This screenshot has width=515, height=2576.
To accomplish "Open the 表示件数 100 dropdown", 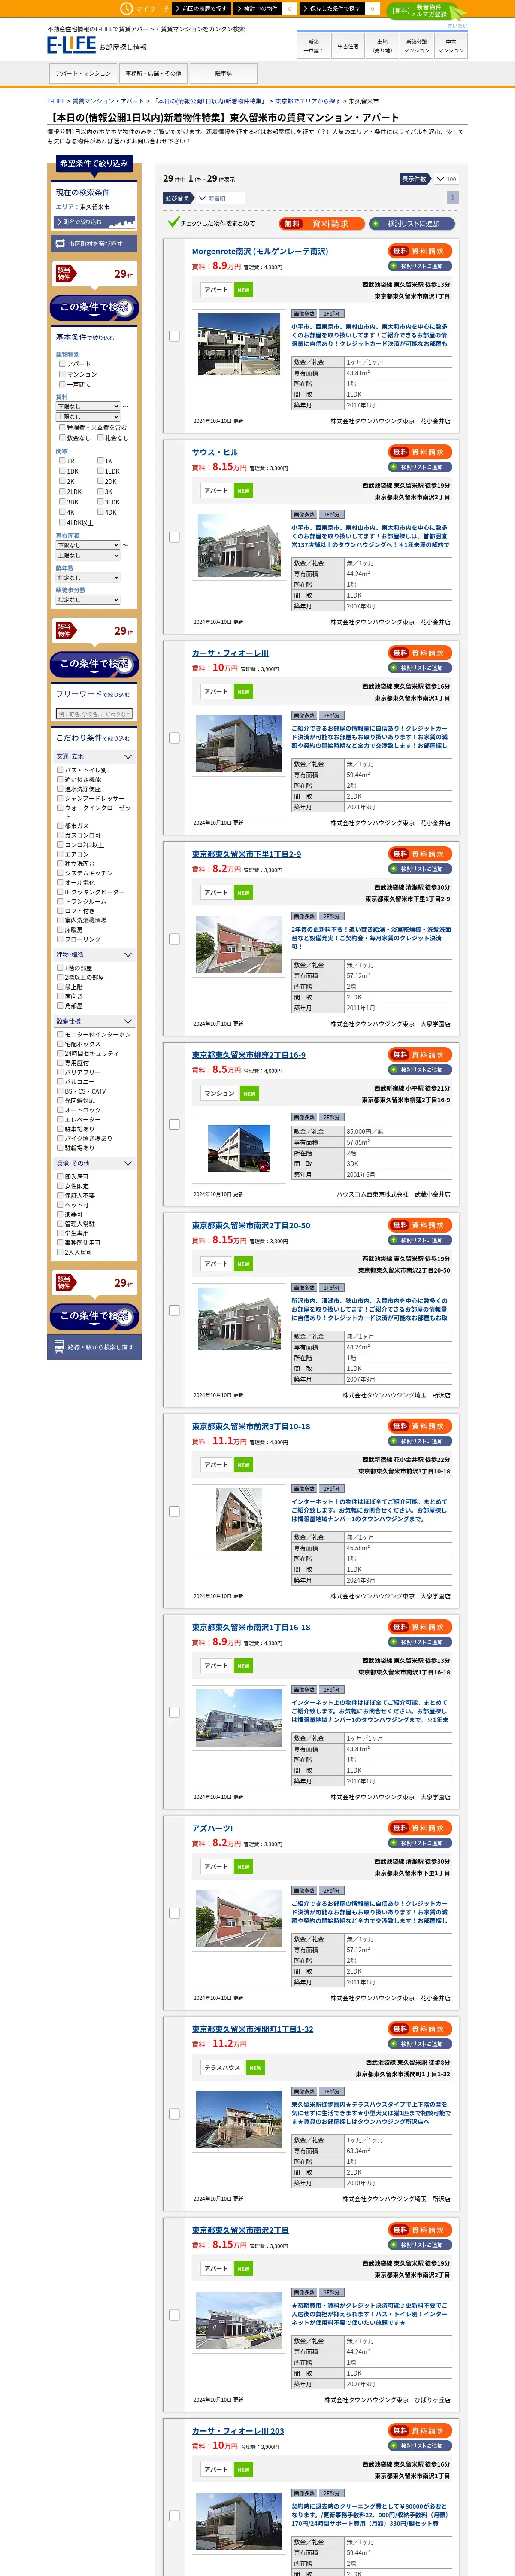I will 446,179.
